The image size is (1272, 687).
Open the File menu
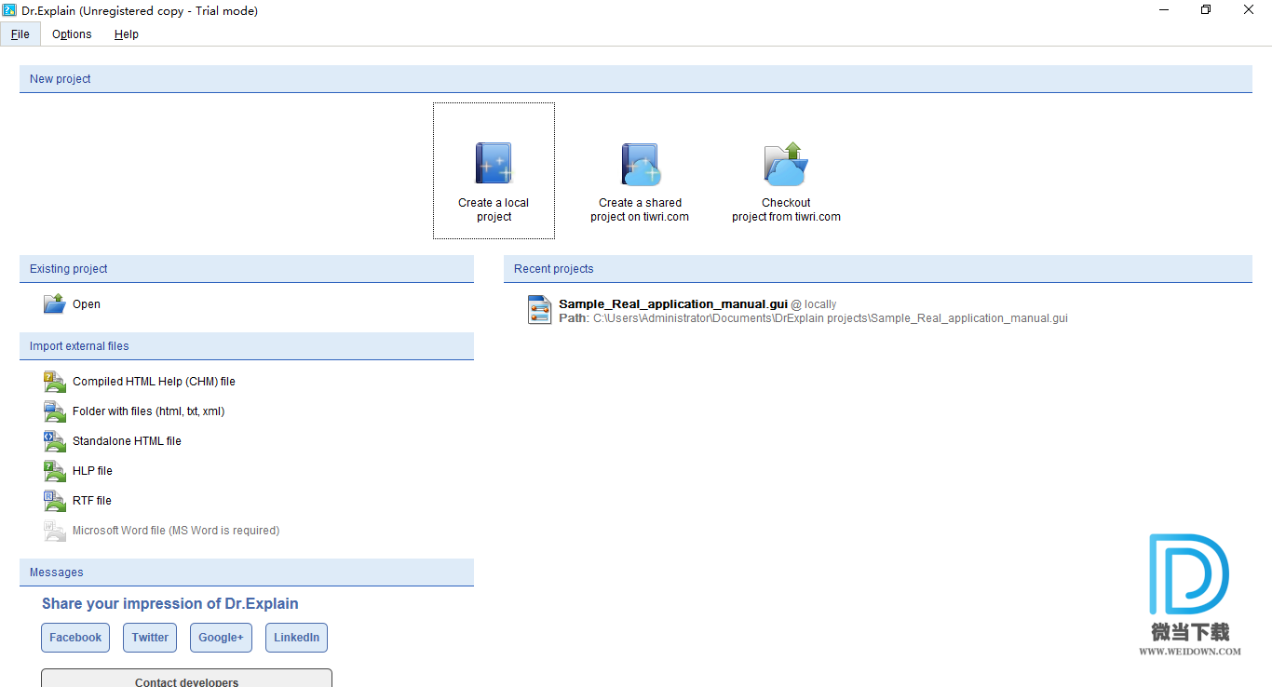coord(20,34)
